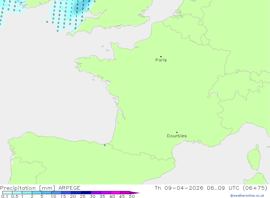The image size is (270, 198).
Task: Click the legend value 25
Action: 83,196
